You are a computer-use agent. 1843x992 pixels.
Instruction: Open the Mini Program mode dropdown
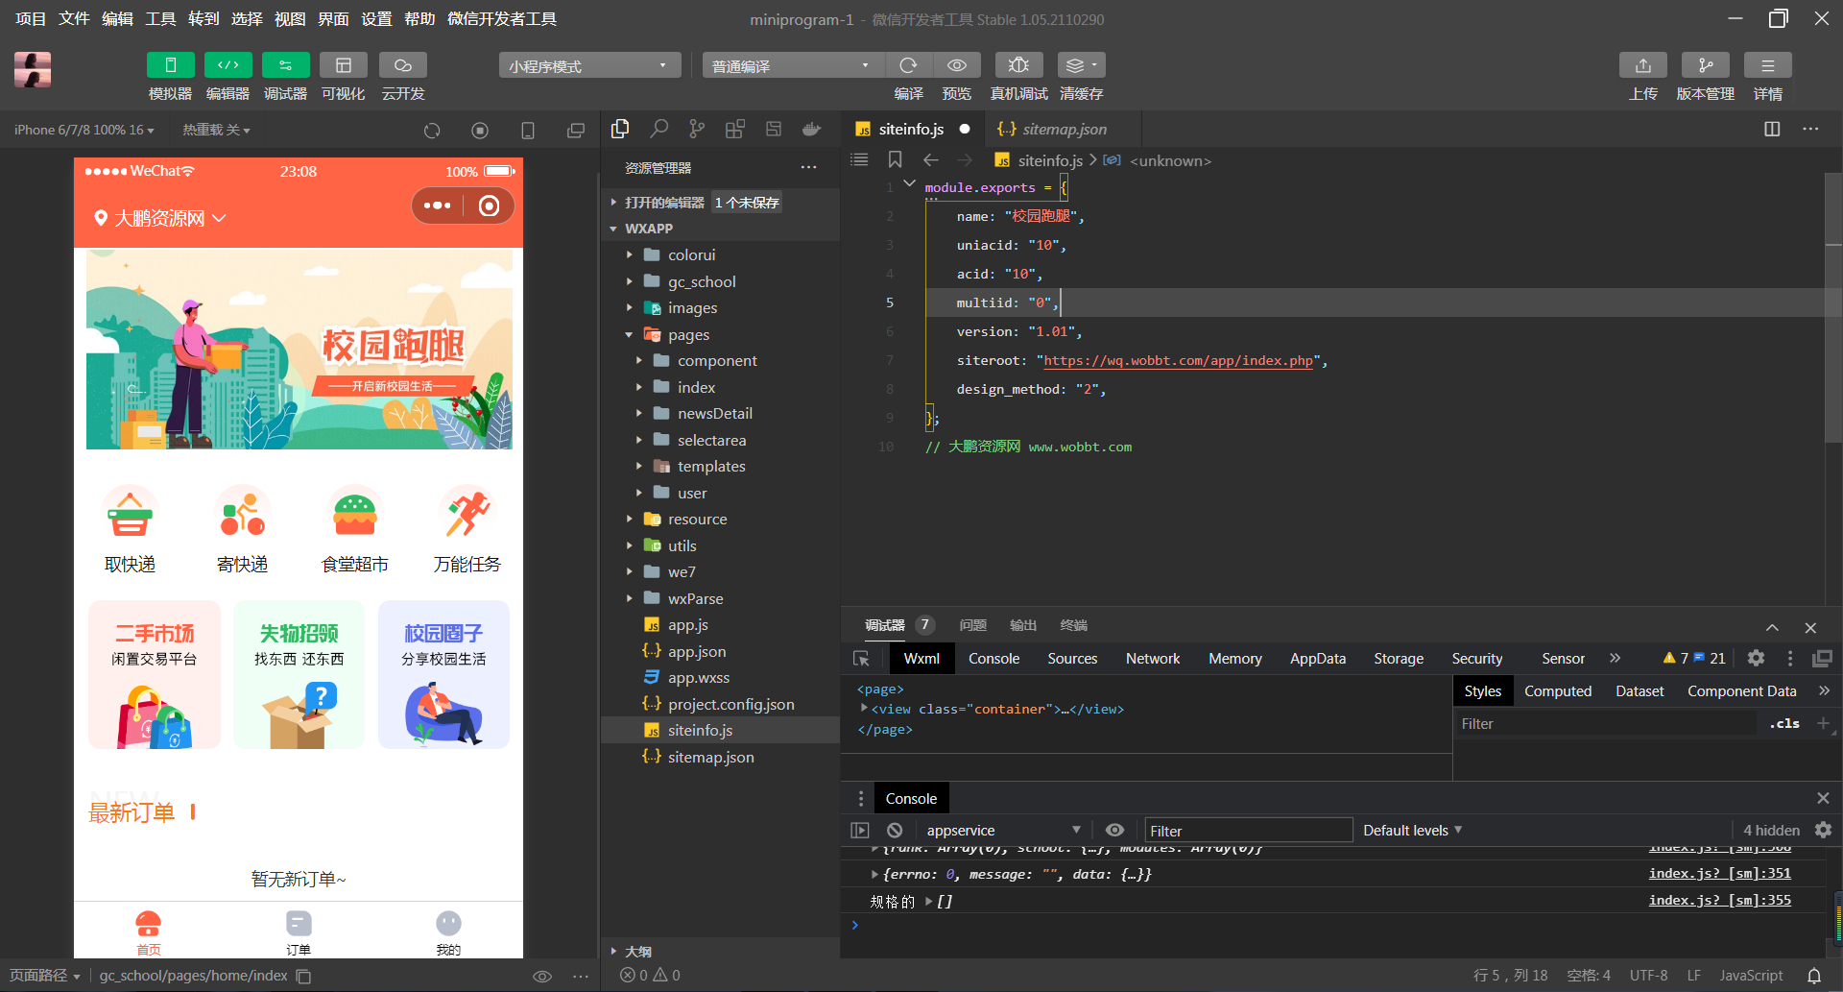pyautogui.click(x=588, y=65)
